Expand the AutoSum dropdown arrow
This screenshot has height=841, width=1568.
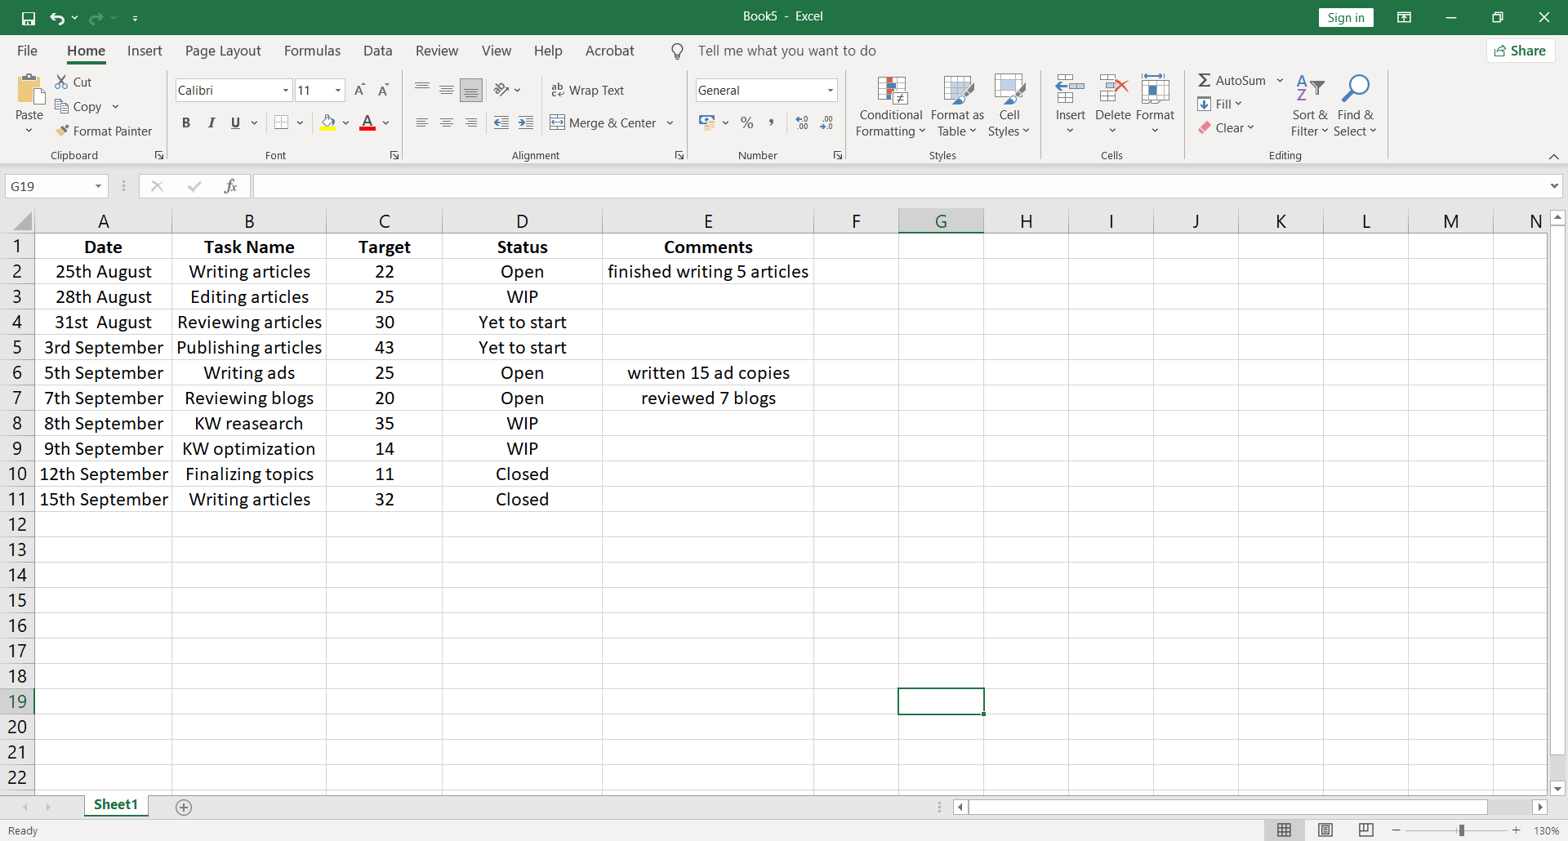(x=1280, y=80)
